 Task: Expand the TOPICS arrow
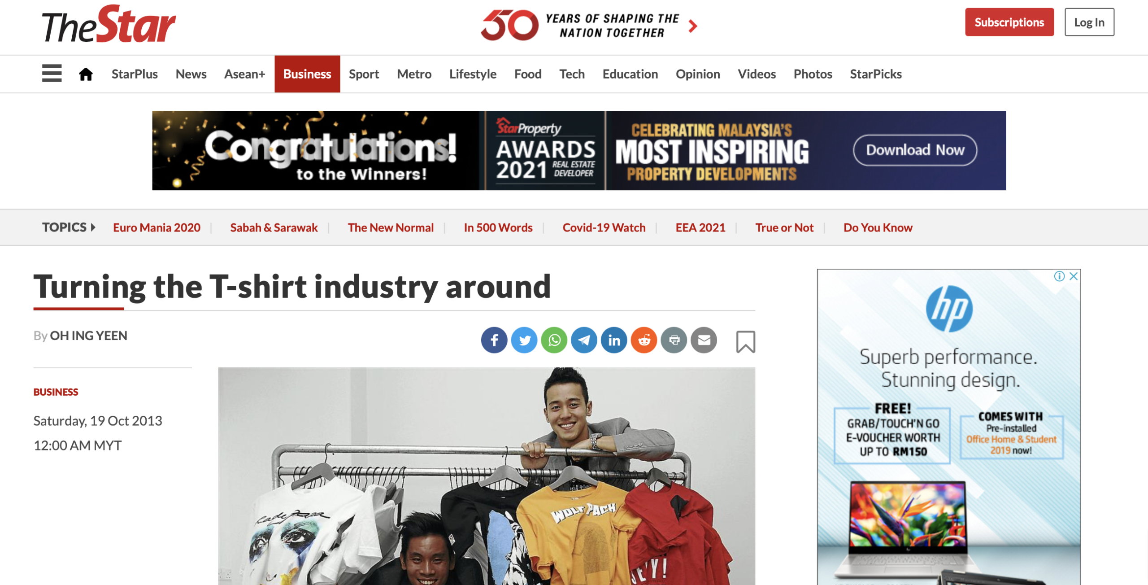point(93,227)
